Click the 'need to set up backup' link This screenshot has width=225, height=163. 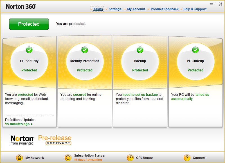[140, 95]
